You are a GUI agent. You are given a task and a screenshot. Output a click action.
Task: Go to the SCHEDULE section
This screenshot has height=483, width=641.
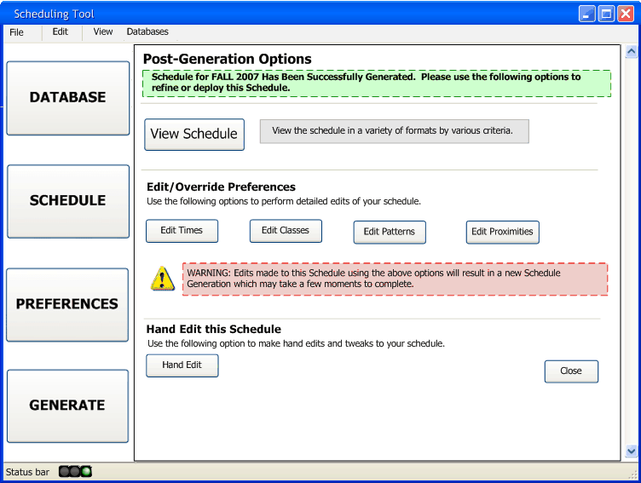tap(68, 201)
